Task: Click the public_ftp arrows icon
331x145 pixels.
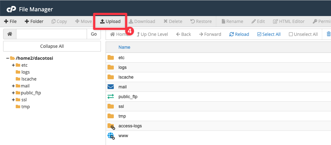Action: (111, 97)
